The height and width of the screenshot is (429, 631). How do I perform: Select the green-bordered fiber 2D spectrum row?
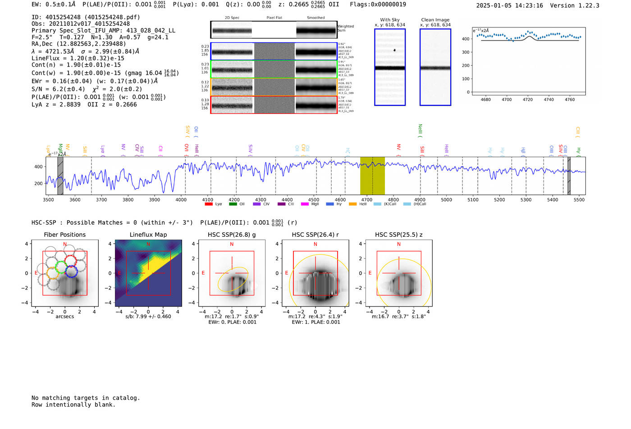coord(274,69)
